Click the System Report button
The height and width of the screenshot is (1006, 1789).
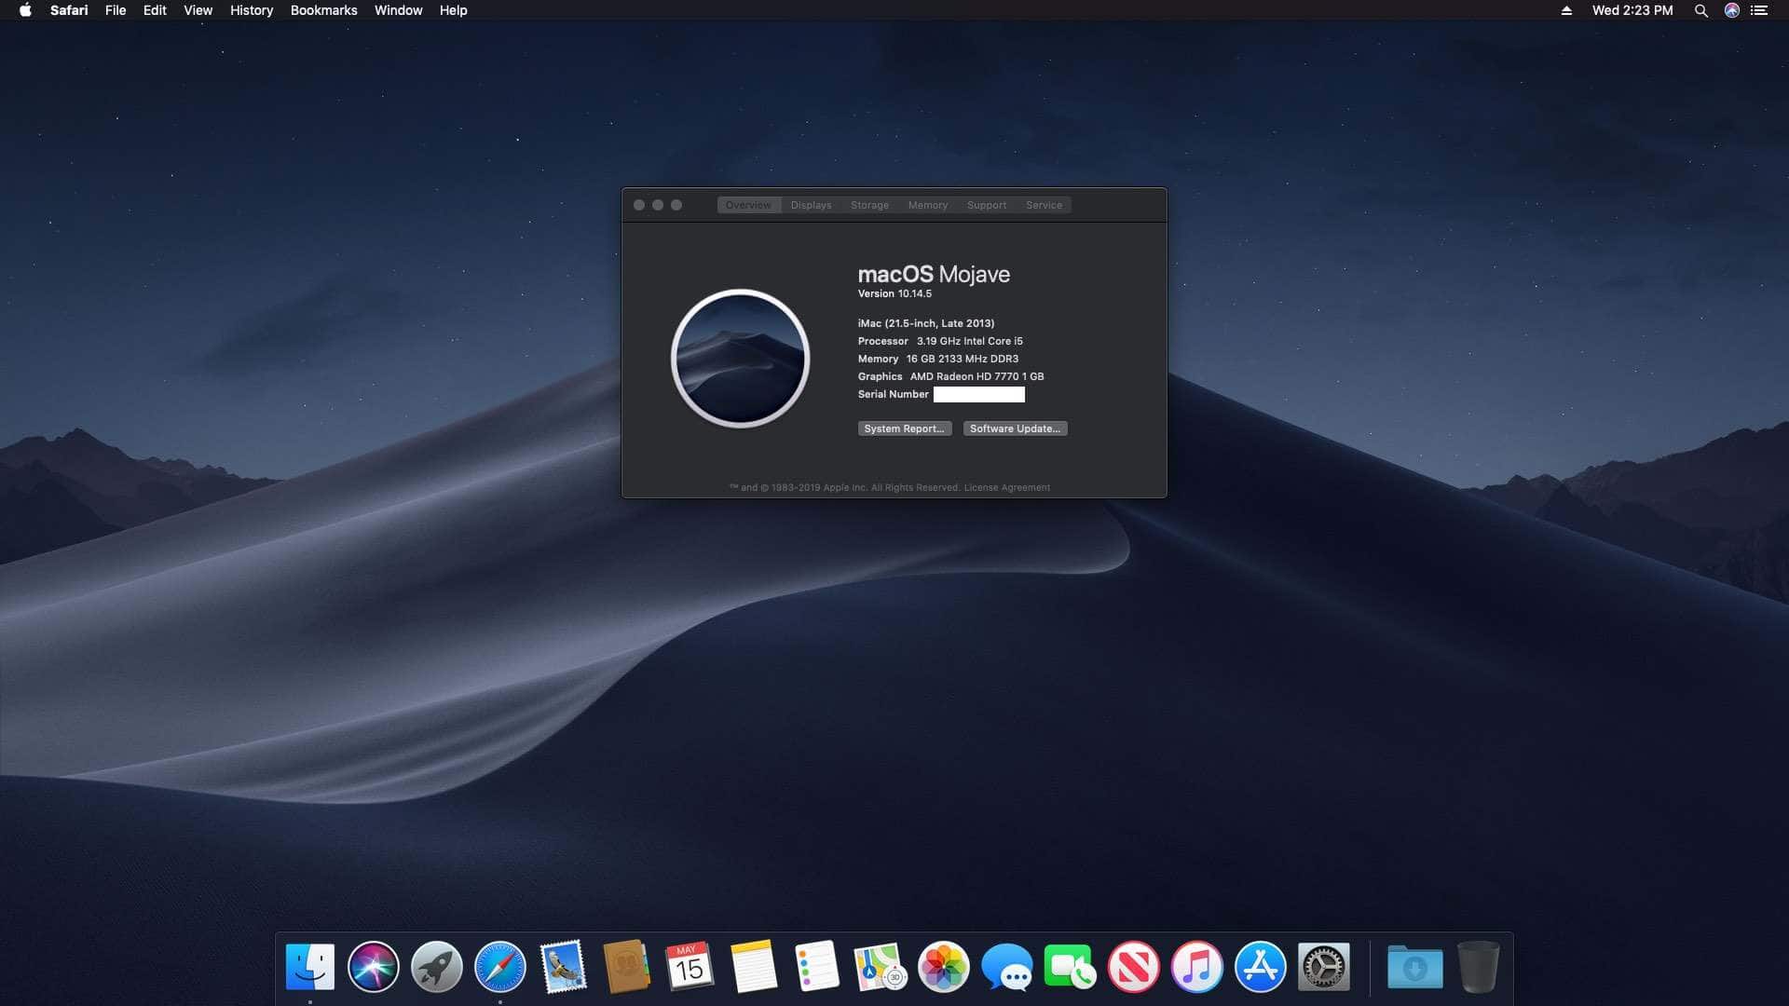[904, 428]
